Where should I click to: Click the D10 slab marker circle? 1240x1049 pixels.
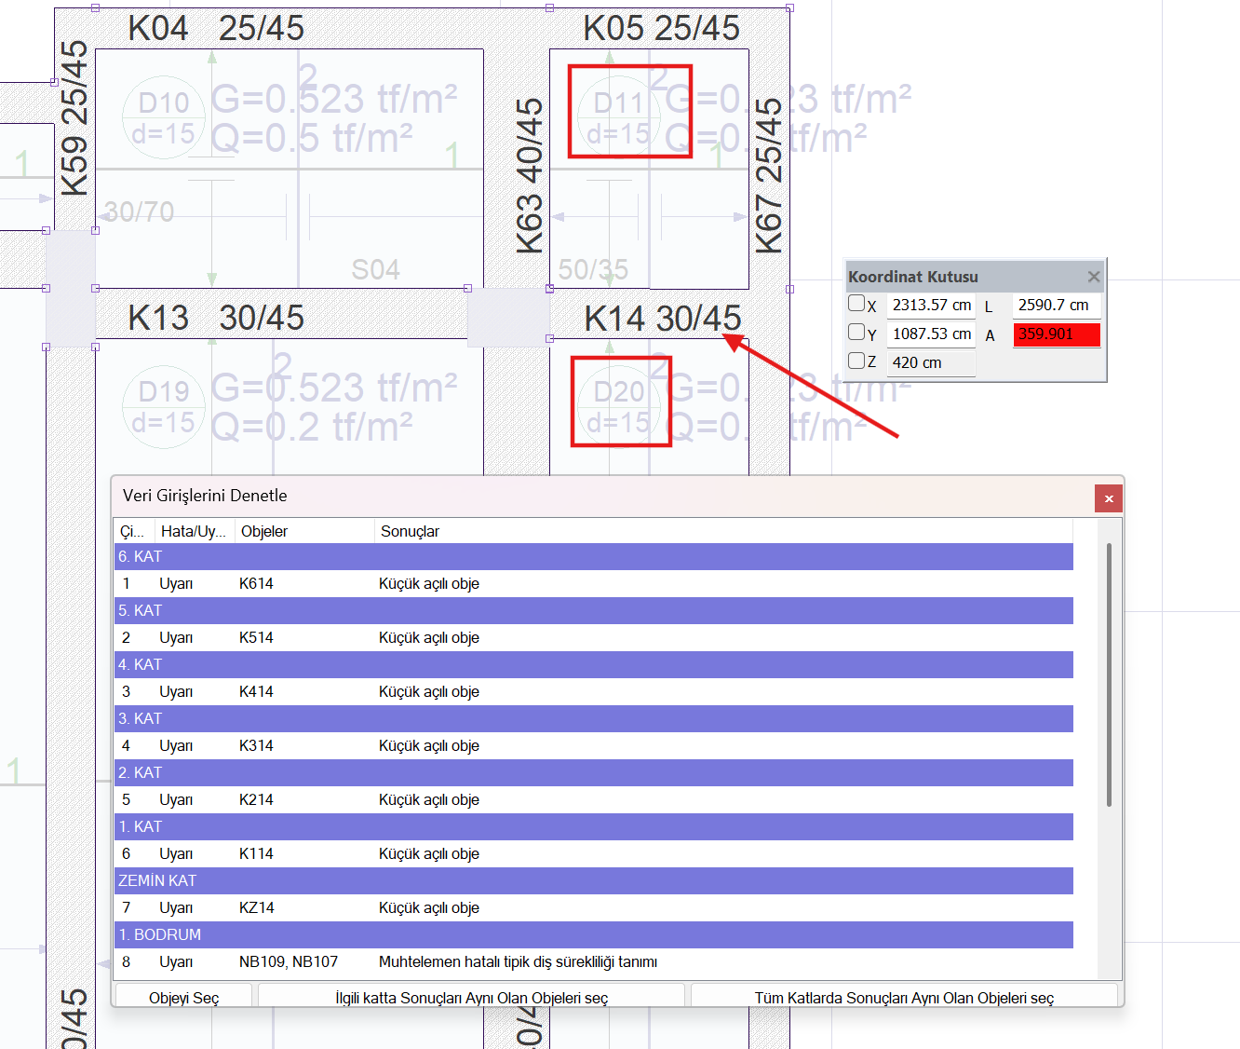[x=164, y=117]
